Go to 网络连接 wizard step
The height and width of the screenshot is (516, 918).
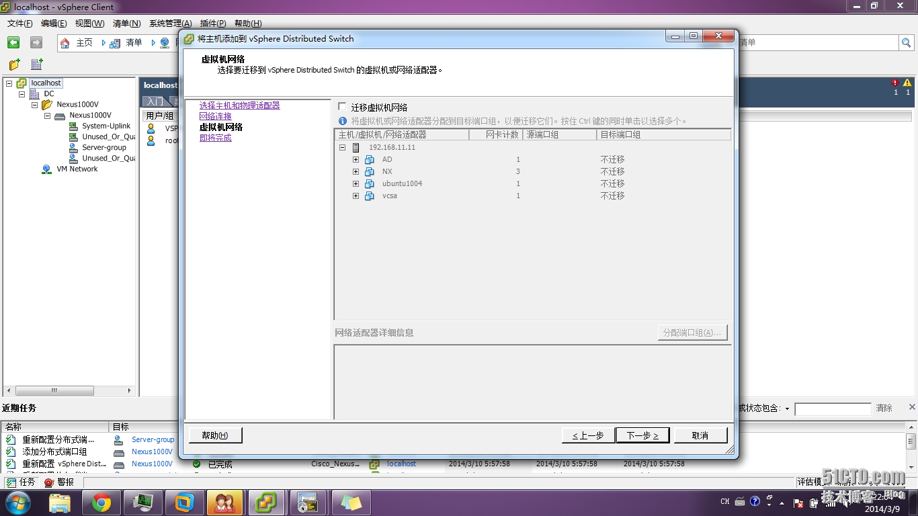[x=215, y=116]
